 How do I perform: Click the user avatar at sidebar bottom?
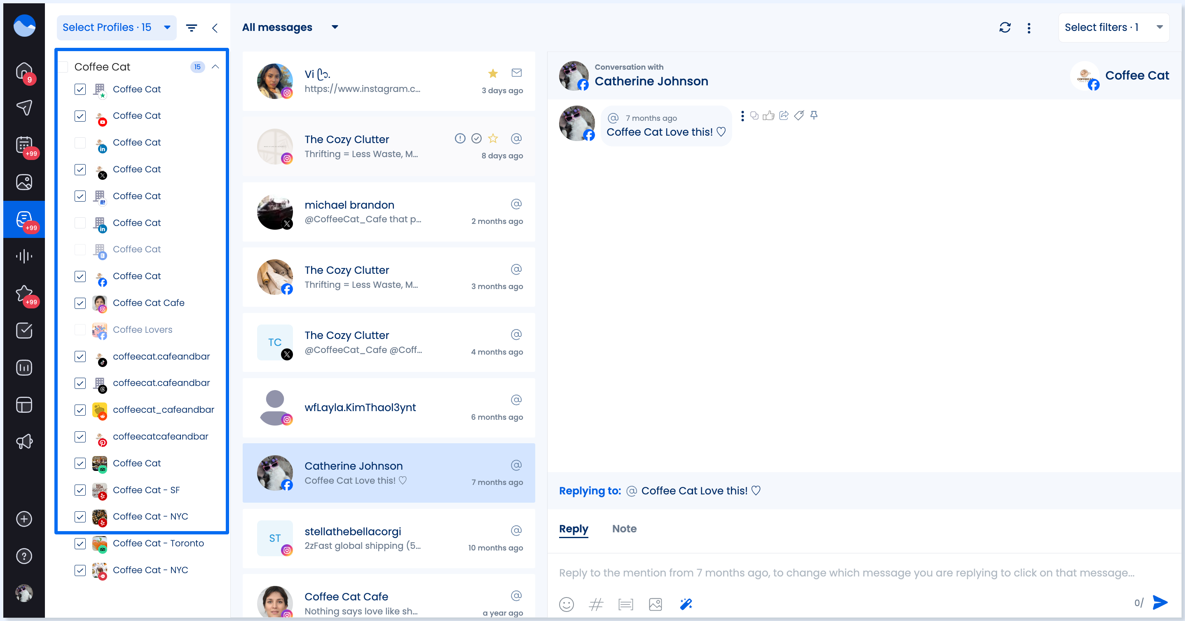(x=24, y=593)
